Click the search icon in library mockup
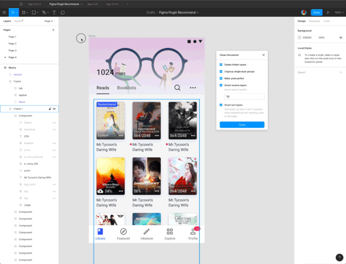Screen dimensions: 346x264 [178, 88]
